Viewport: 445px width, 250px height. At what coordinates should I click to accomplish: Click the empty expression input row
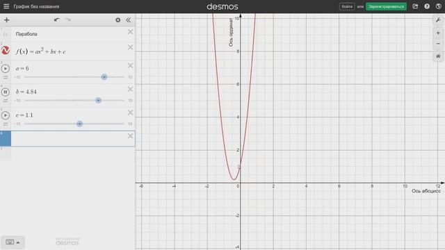[72, 139]
